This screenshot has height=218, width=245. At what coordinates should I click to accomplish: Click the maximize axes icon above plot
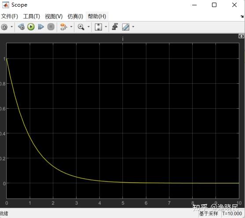(241, 36)
